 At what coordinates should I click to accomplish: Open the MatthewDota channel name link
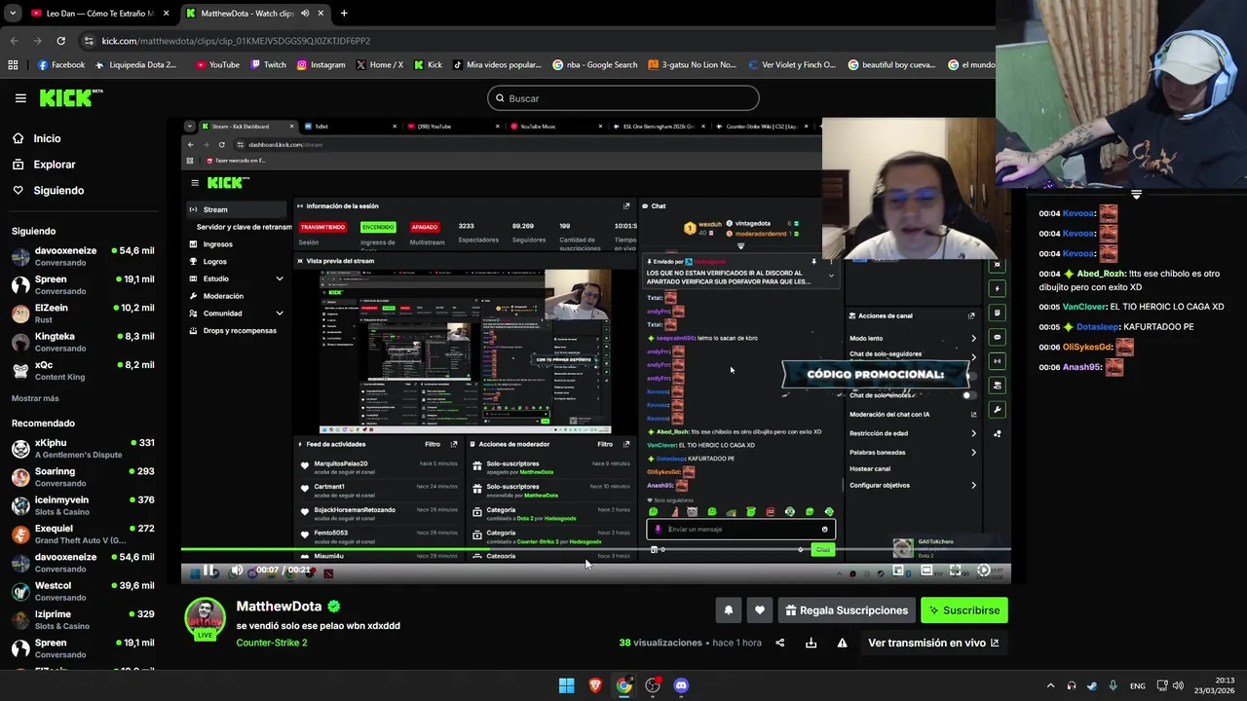point(279,607)
